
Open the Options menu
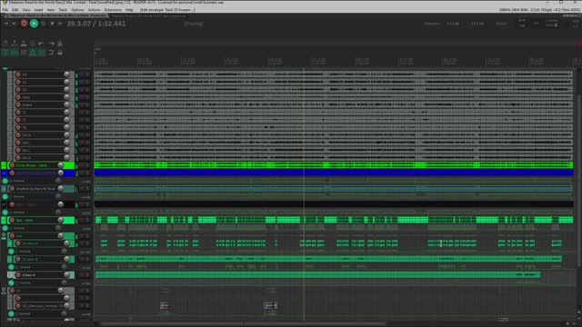pos(77,10)
